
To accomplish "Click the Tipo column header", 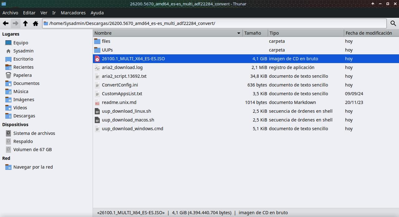I will coord(274,33).
